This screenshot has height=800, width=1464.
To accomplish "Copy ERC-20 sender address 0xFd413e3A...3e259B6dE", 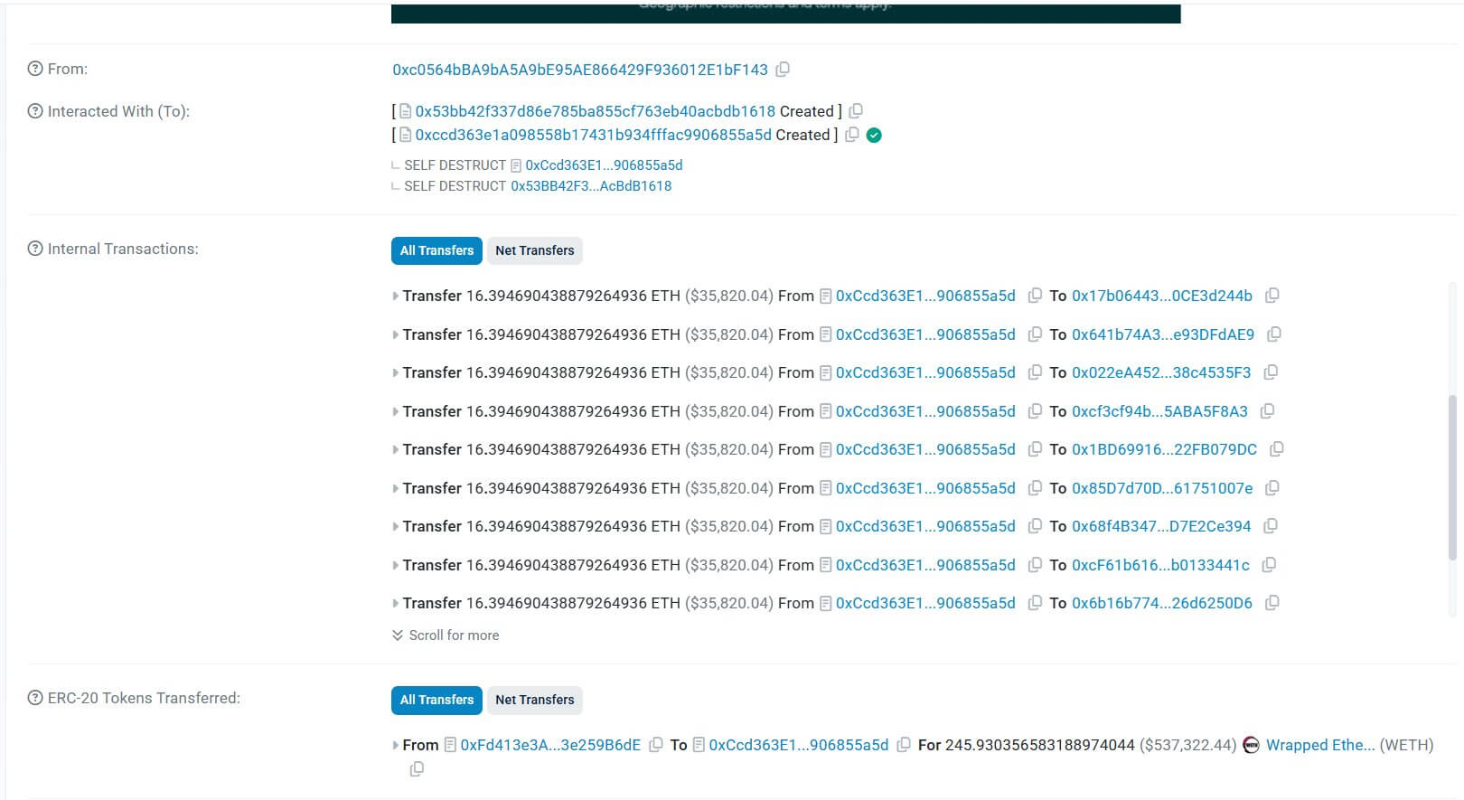I will coord(656,745).
